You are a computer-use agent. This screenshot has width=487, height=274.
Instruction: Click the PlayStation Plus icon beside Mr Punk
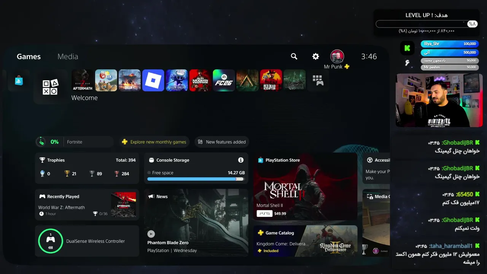(x=347, y=67)
